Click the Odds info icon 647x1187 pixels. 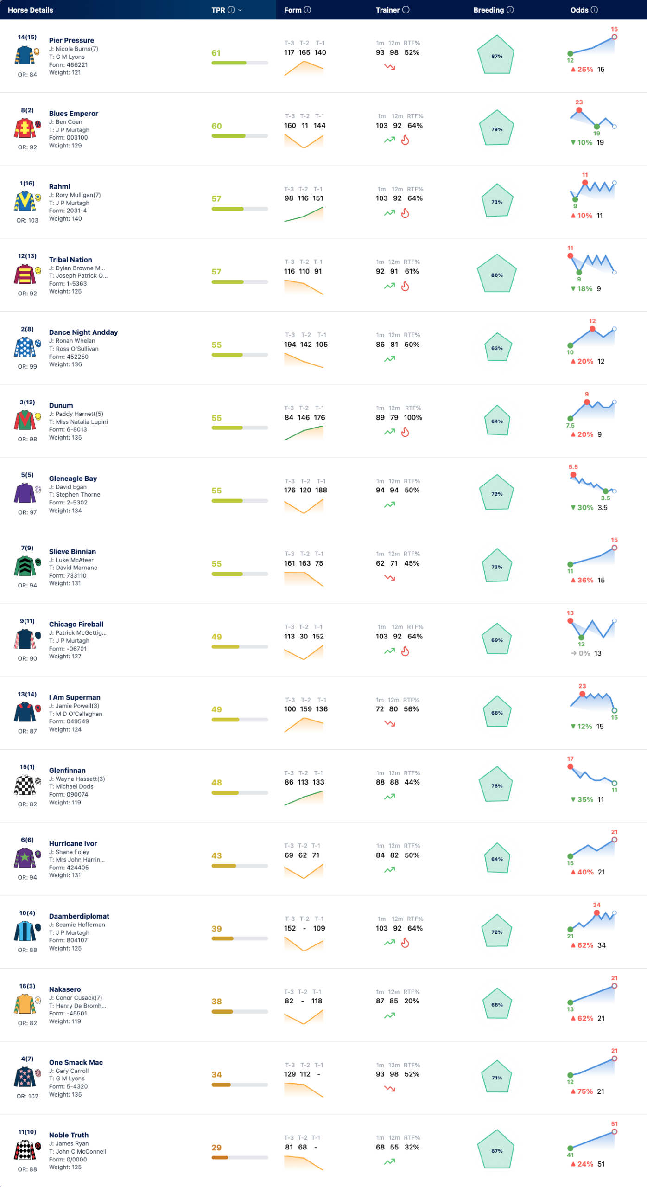594,10
